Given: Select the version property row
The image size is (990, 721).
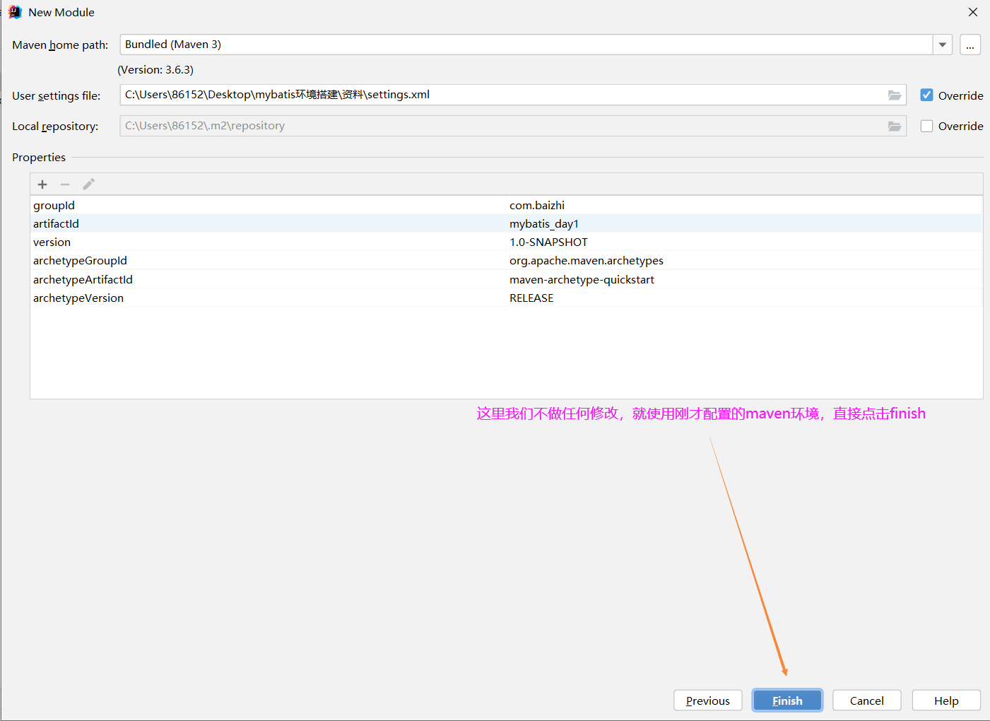Looking at the screenshot, I should 506,242.
